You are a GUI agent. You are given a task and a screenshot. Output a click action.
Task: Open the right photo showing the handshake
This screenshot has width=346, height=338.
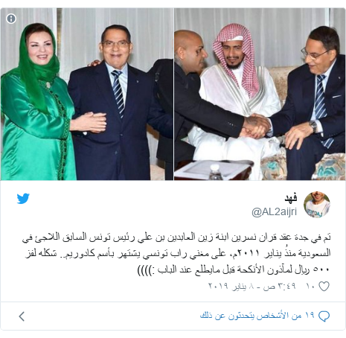click(260, 94)
